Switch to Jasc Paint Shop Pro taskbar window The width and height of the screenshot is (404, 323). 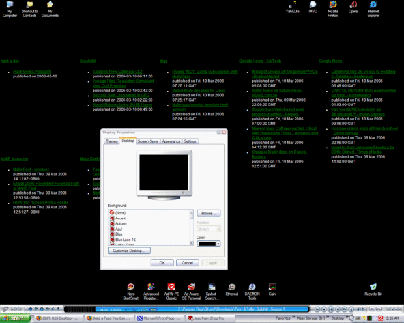(209, 318)
